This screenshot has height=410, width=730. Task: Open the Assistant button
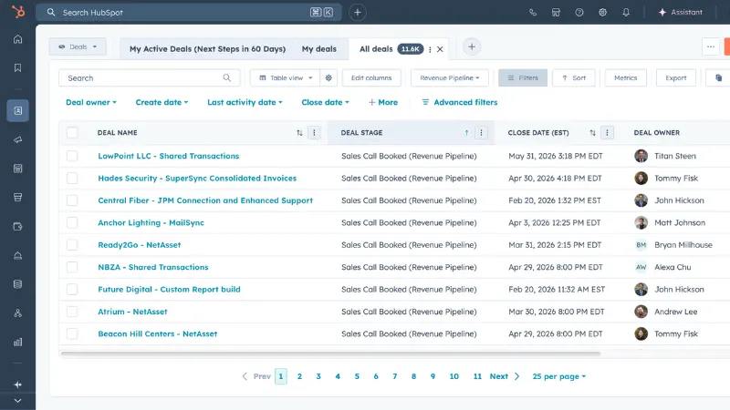coord(680,13)
